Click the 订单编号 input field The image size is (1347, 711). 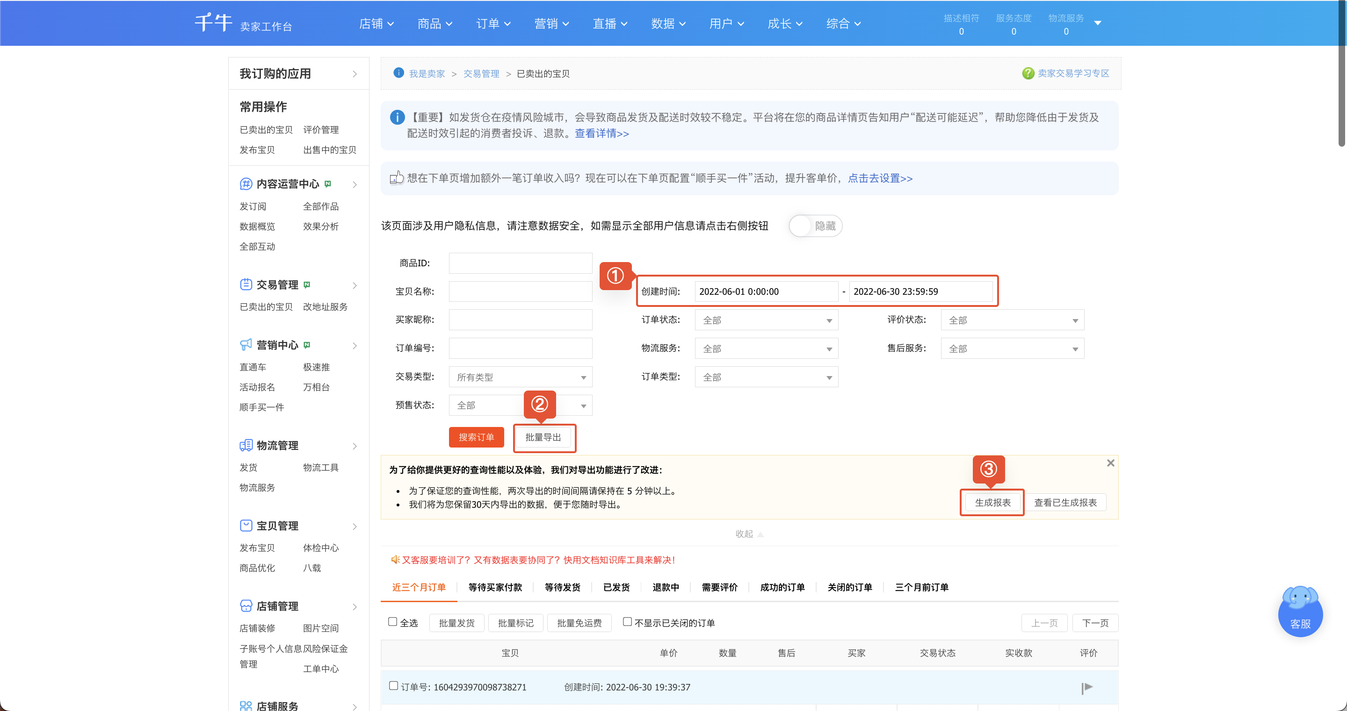(x=520, y=348)
